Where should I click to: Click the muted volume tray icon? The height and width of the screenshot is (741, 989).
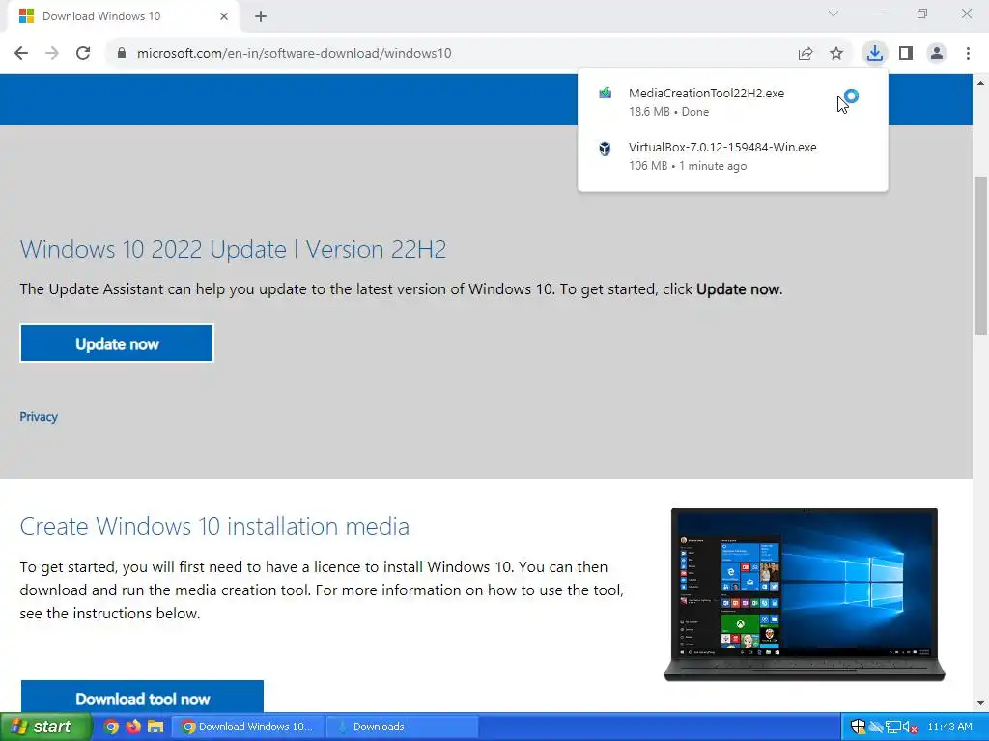tap(910, 727)
